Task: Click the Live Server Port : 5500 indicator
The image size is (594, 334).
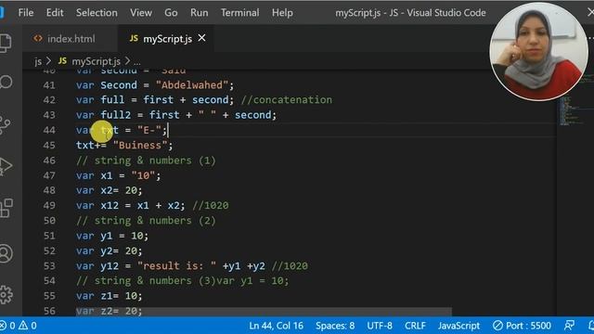Action: [x=522, y=326]
